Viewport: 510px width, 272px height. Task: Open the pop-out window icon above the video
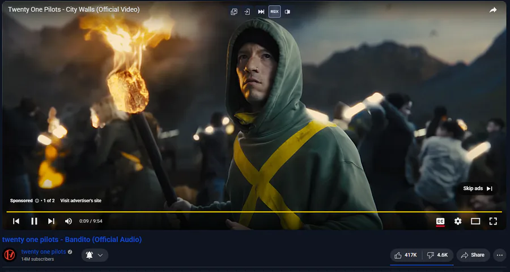(234, 12)
